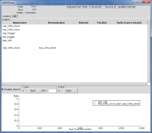Click Y axis minus zoom button

(x=26, y=91)
